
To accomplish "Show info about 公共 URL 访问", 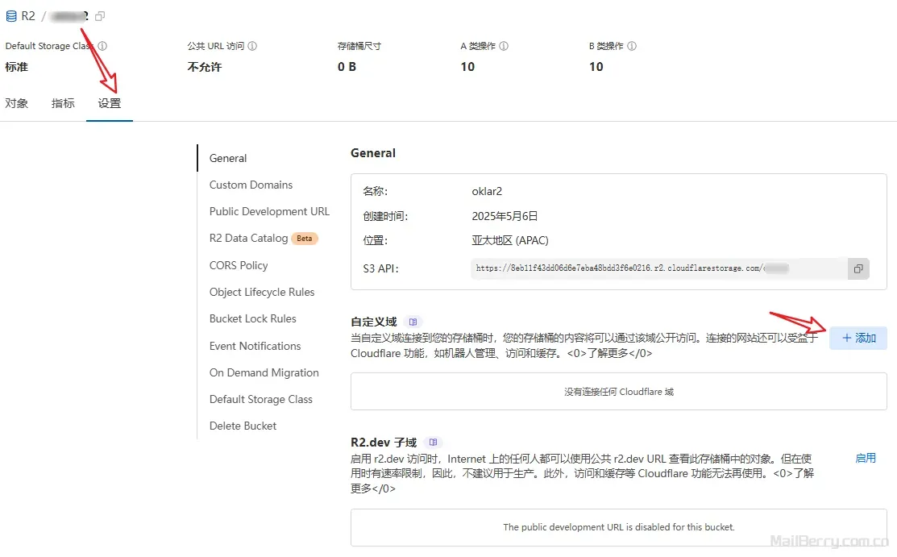I will tap(252, 46).
